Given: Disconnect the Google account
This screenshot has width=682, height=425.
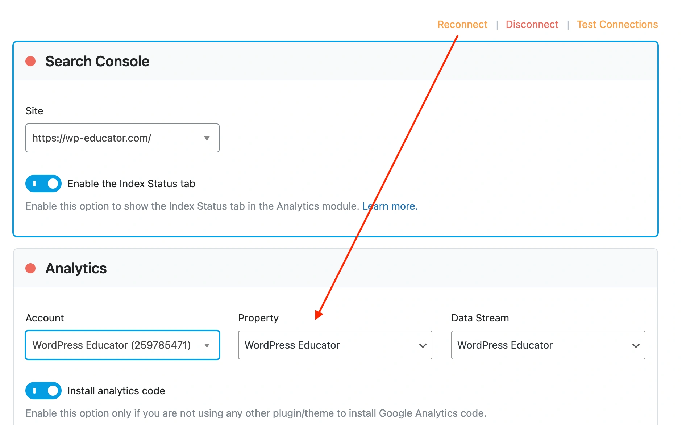Looking at the screenshot, I should [x=532, y=24].
